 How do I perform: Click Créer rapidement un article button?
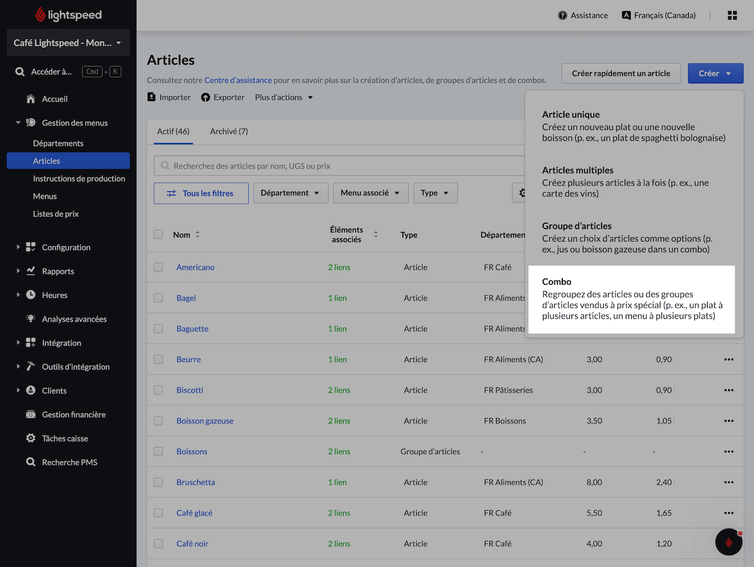pos(621,74)
